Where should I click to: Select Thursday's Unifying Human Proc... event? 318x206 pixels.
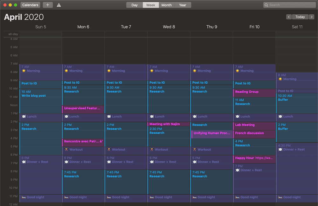coord(212,134)
